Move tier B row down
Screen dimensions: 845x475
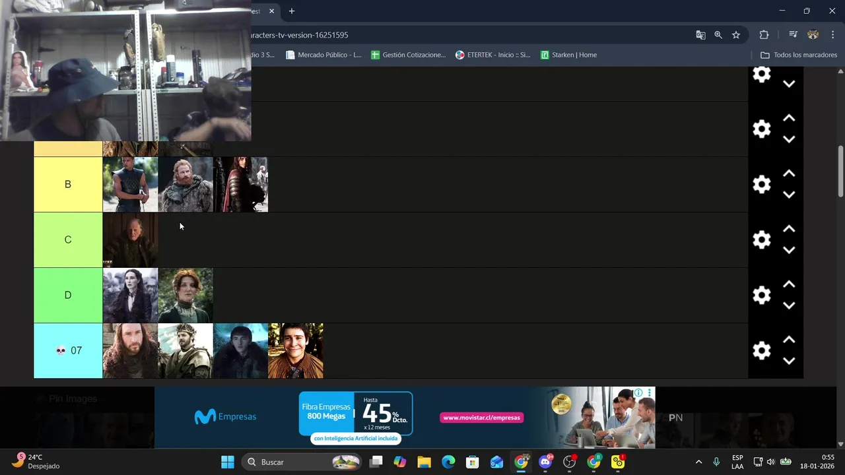789,195
